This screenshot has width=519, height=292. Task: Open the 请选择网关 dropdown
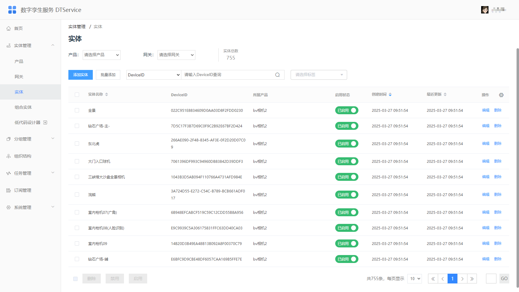coord(176,55)
